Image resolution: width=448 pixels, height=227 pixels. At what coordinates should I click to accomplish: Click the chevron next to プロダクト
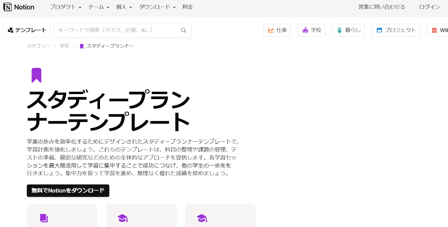[x=80, y=8]
